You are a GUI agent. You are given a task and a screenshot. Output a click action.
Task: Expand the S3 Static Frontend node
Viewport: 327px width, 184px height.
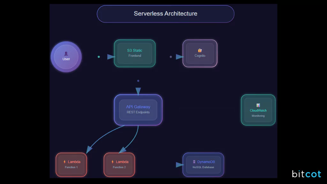click(135, 53)
